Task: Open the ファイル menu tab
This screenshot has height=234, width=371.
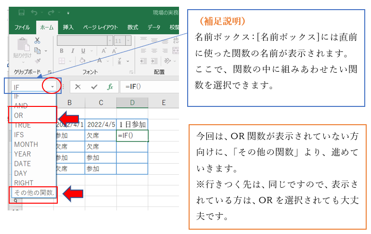Action: pyautogui.click(x=23, y=27)
